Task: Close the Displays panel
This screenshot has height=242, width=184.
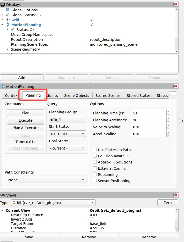Action: click(x=176, y=4)
